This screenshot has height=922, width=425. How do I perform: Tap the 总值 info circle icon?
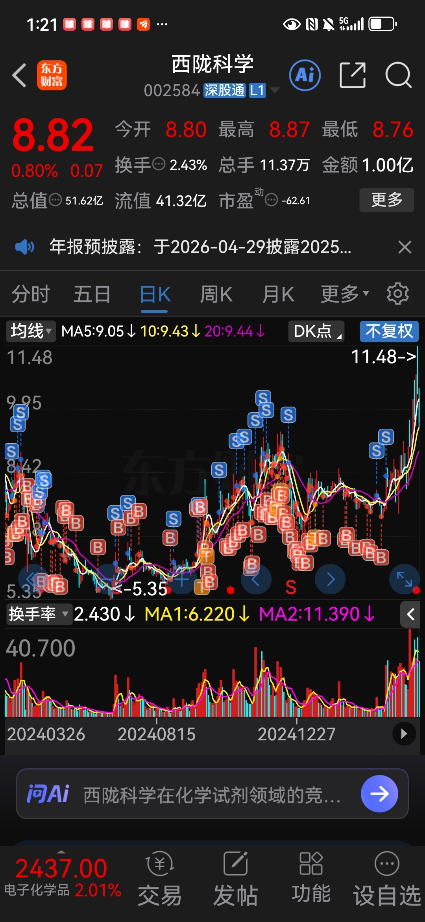pyautogui.click(x=55, y=200)
